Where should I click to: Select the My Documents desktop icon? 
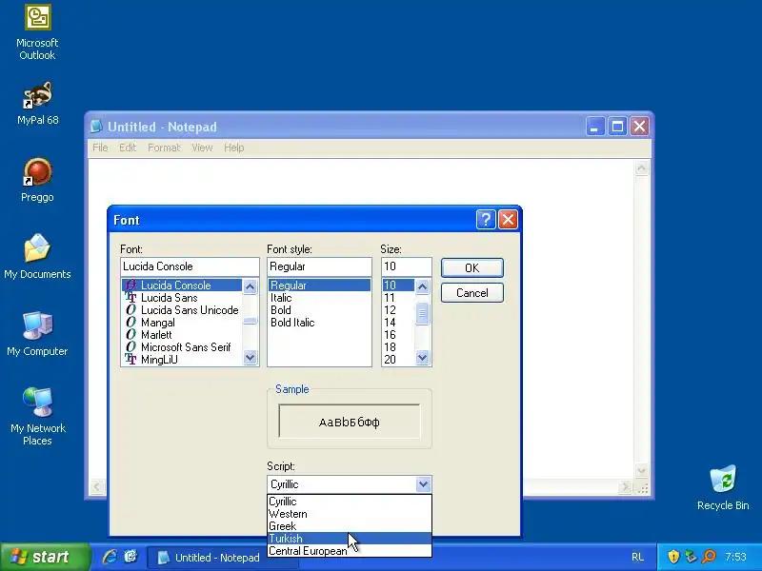[x=37, y=257]
